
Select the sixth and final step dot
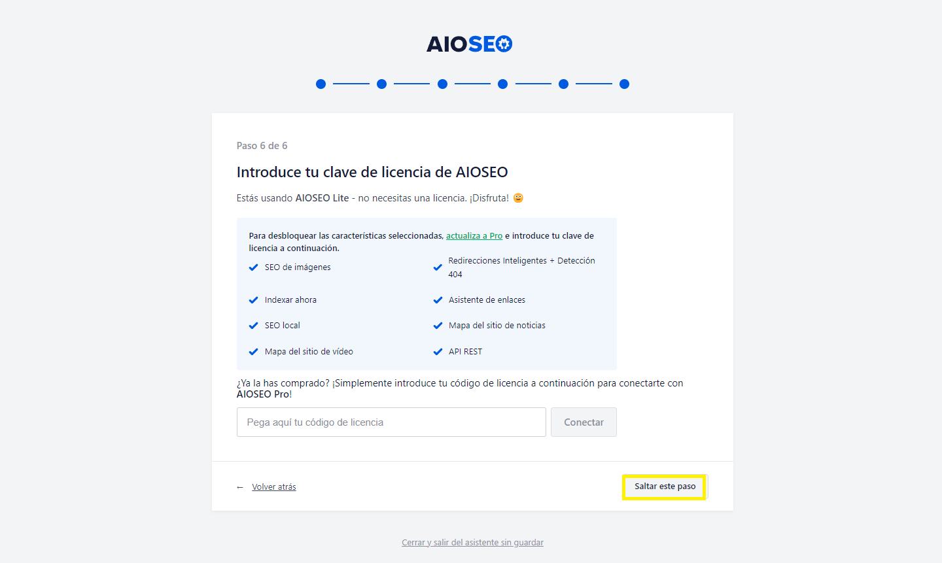pos(624,84)
